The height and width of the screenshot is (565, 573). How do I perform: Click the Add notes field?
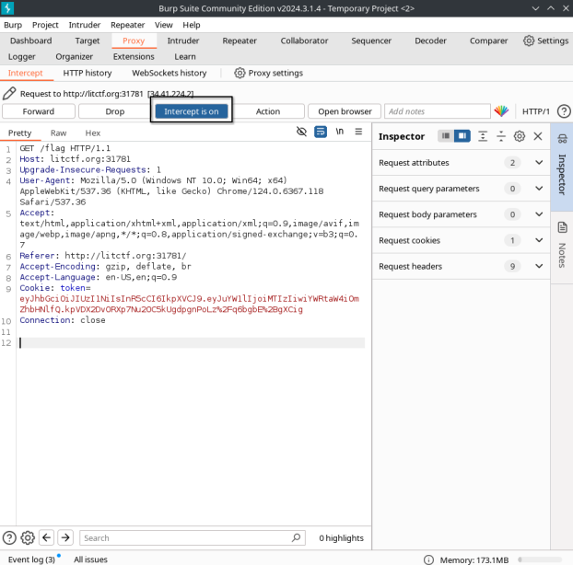pyautogui.click(x=437, y=111)
